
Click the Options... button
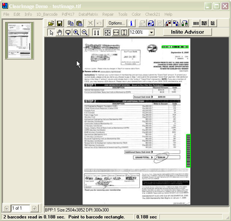pyautogui.click(x=117, y=23)
